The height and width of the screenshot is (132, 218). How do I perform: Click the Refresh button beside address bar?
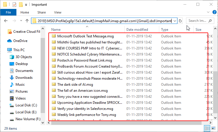pyautogui.click(x=181, y=21)
